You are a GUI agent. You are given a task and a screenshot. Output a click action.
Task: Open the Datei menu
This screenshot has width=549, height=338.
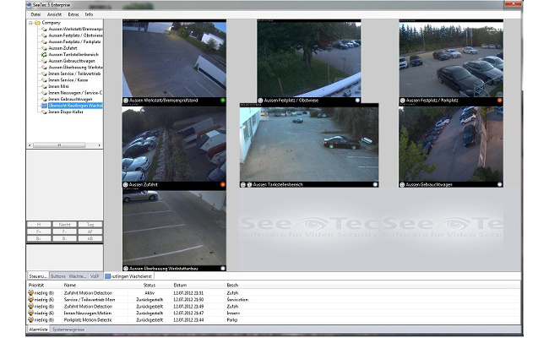click(35, 14)
